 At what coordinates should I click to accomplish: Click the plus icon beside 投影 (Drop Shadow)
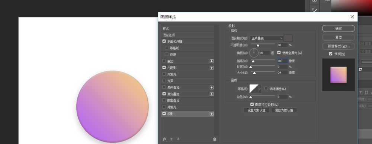212,114
